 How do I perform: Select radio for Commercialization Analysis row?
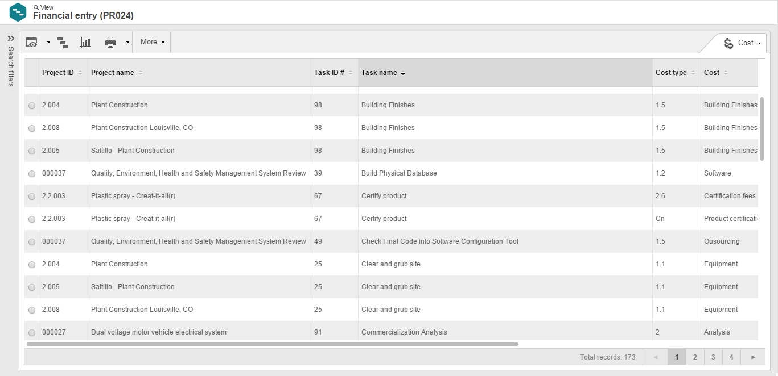pos(32,333)
